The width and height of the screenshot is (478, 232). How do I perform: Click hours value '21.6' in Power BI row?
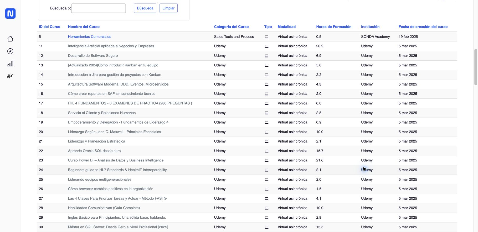tap(320, 160)
